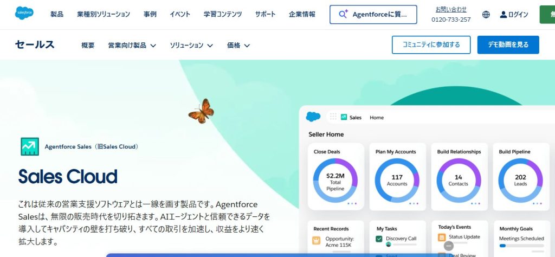
Task: Click the Deal Review event text
Action: point(462,255)
